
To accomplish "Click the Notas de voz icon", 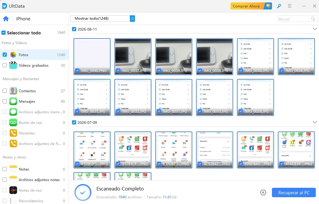I will coord(13,190).
